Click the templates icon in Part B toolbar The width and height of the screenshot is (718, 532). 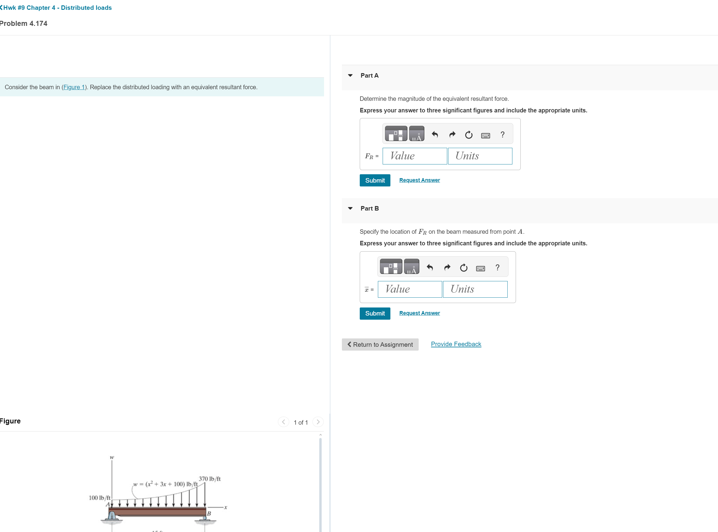391,267
